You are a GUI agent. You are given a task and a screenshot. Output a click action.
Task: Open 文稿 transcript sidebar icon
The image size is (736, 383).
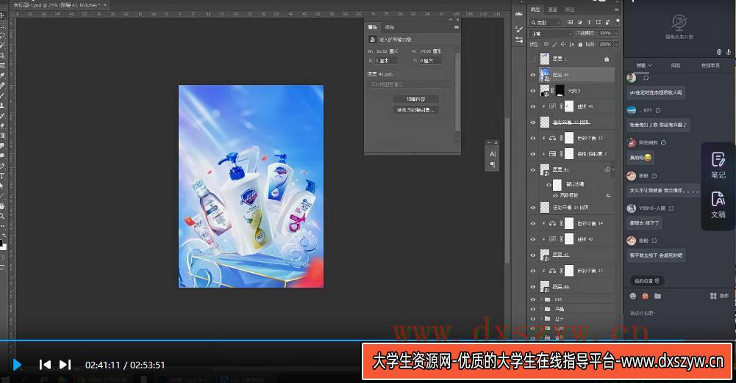(x=718, y=205)
